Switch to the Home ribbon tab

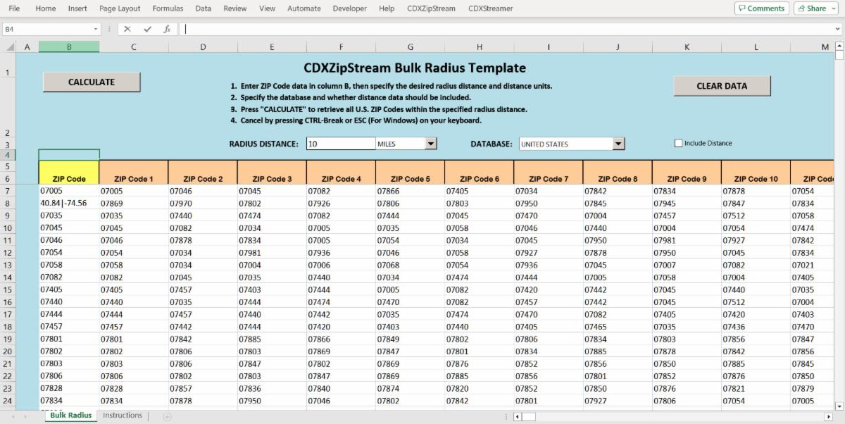[x=46, y=8]
